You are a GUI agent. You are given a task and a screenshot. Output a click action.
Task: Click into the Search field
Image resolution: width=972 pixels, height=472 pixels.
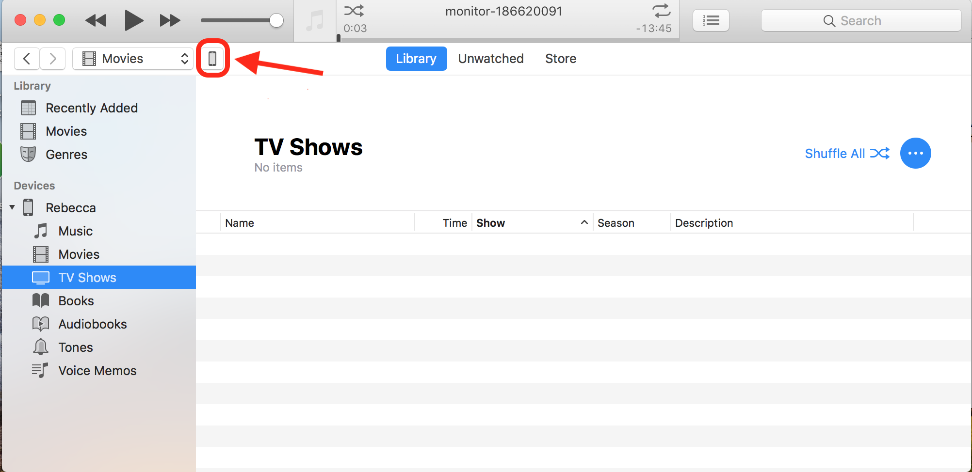pyautogui.click(x=861, y=20)
